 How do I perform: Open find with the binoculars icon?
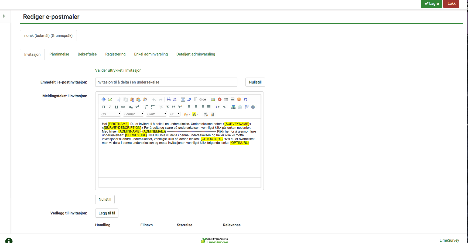point(169,99)
